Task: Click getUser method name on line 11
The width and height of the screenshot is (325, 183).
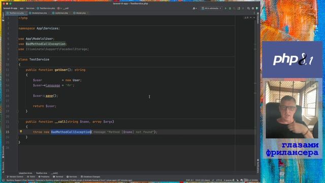Action: 61,70
